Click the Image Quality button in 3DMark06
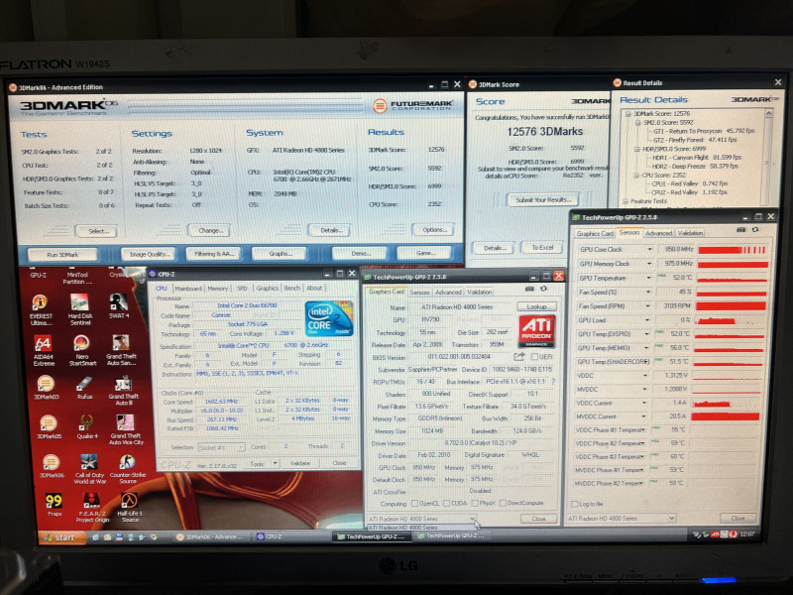This screenshot has width=793, height=595. (148, 254)
